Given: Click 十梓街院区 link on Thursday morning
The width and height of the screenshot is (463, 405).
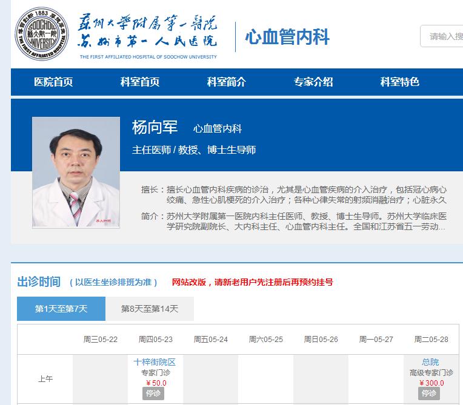Looking at the screenshot, I should click(155, 362).
